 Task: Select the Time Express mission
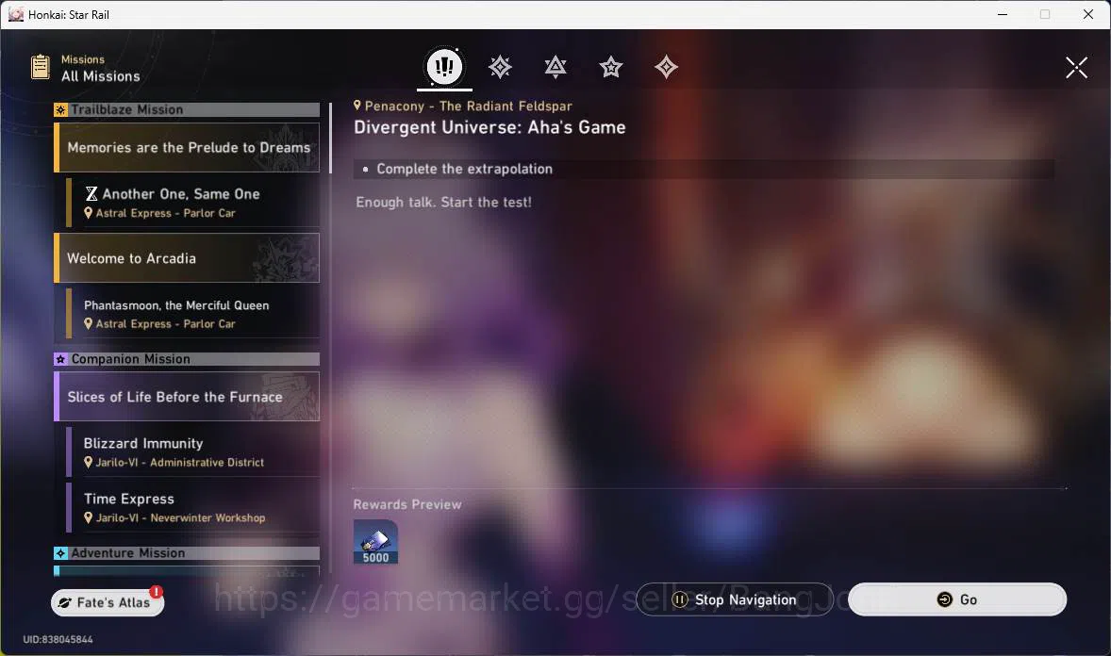(192, 507)
